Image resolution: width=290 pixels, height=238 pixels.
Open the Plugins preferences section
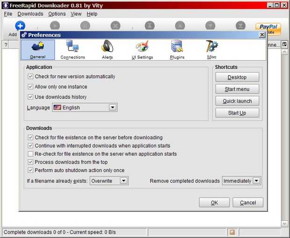(177, 50)
